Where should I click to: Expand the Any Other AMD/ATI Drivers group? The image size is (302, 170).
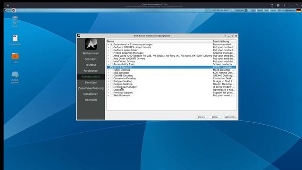[x=108, y=59]
